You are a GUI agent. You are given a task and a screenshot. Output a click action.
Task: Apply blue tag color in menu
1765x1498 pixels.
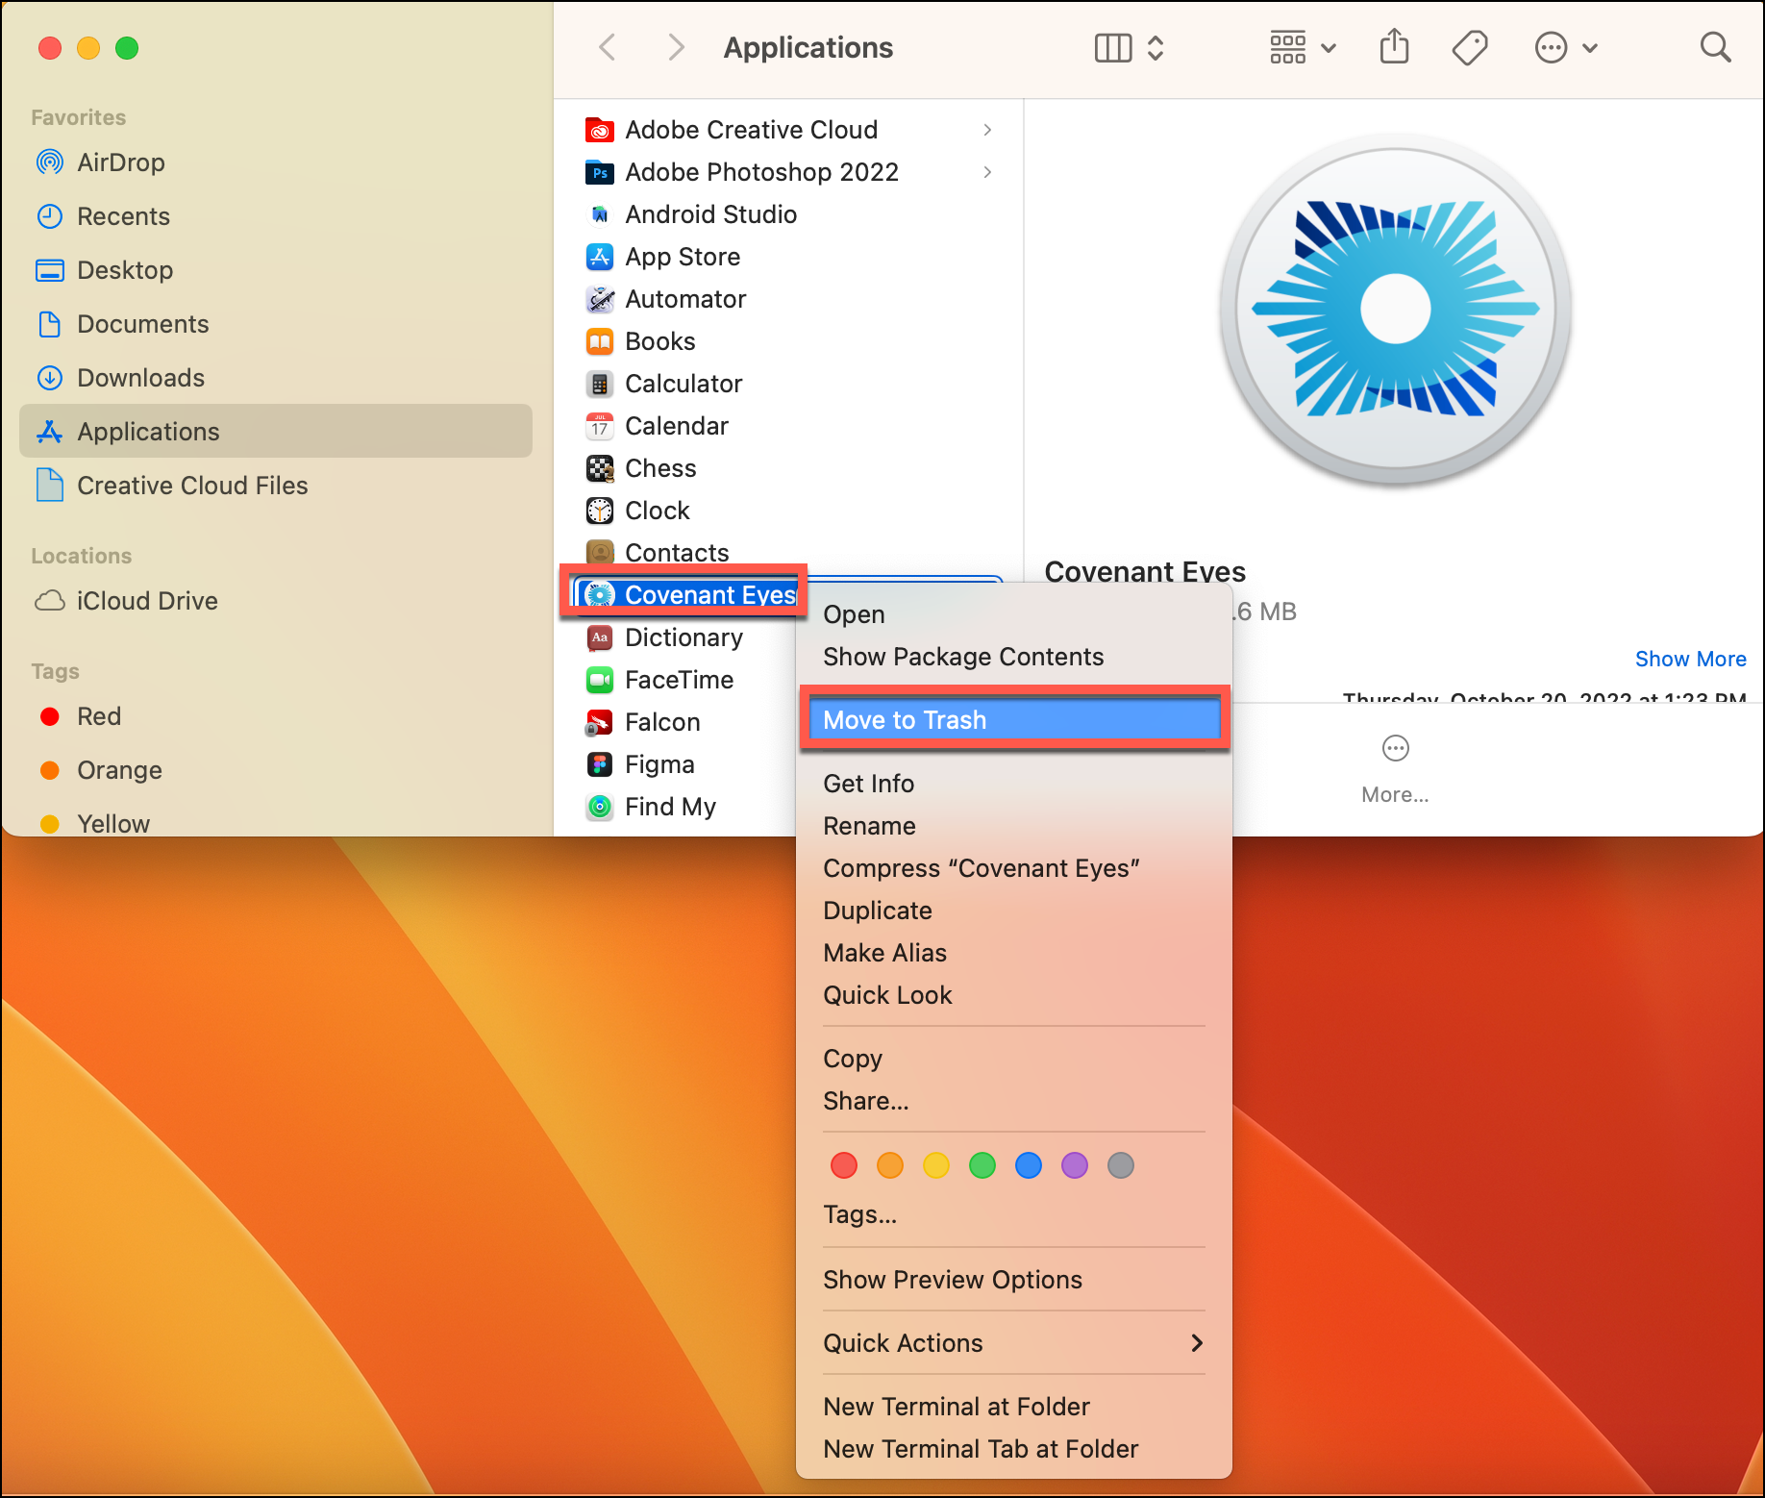pos(1029,1165)
